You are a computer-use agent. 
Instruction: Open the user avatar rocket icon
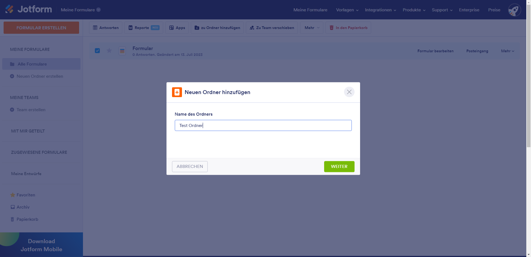click(514, 10)
